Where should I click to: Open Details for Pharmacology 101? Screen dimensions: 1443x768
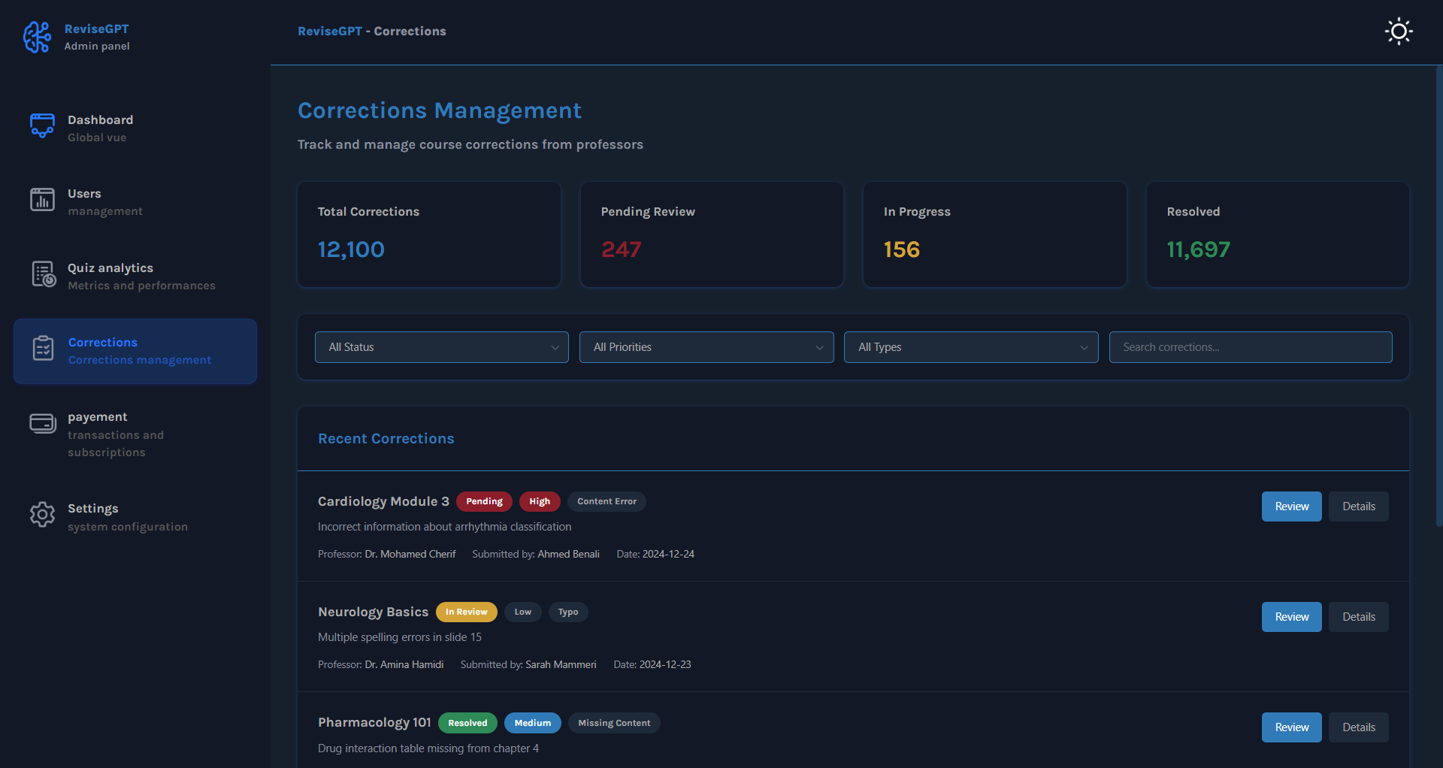[1359, 727]
